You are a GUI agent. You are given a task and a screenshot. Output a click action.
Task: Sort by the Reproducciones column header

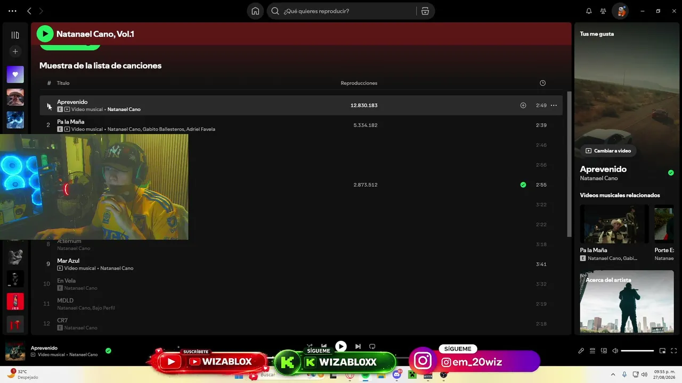(359, 83)
